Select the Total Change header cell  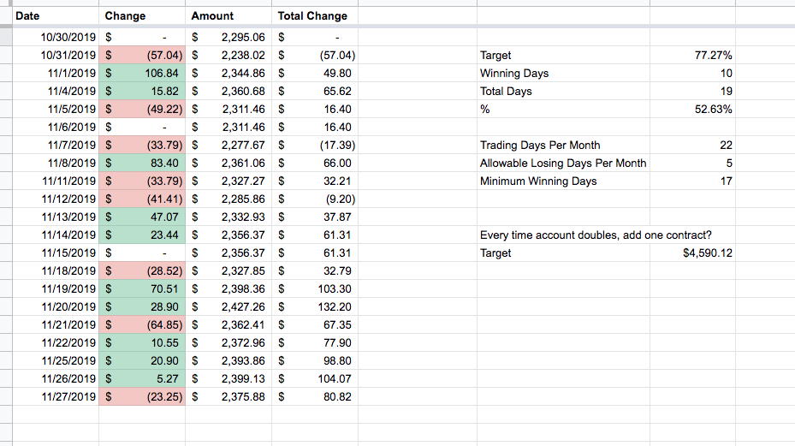[315, 15]
